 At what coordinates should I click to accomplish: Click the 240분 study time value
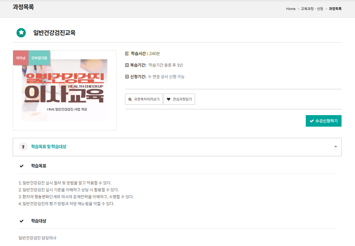[x=155, y=54]
